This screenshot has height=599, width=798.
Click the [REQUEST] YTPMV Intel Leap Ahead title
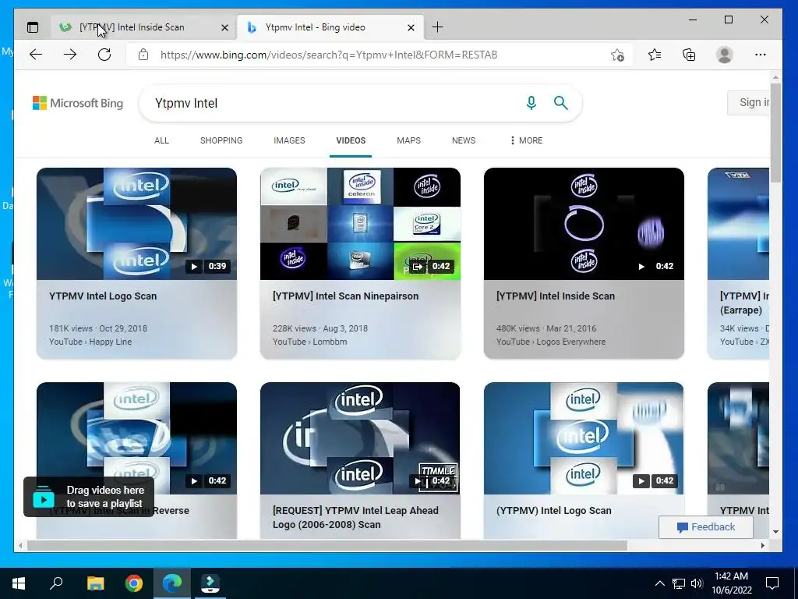click(x=355, y=518)
